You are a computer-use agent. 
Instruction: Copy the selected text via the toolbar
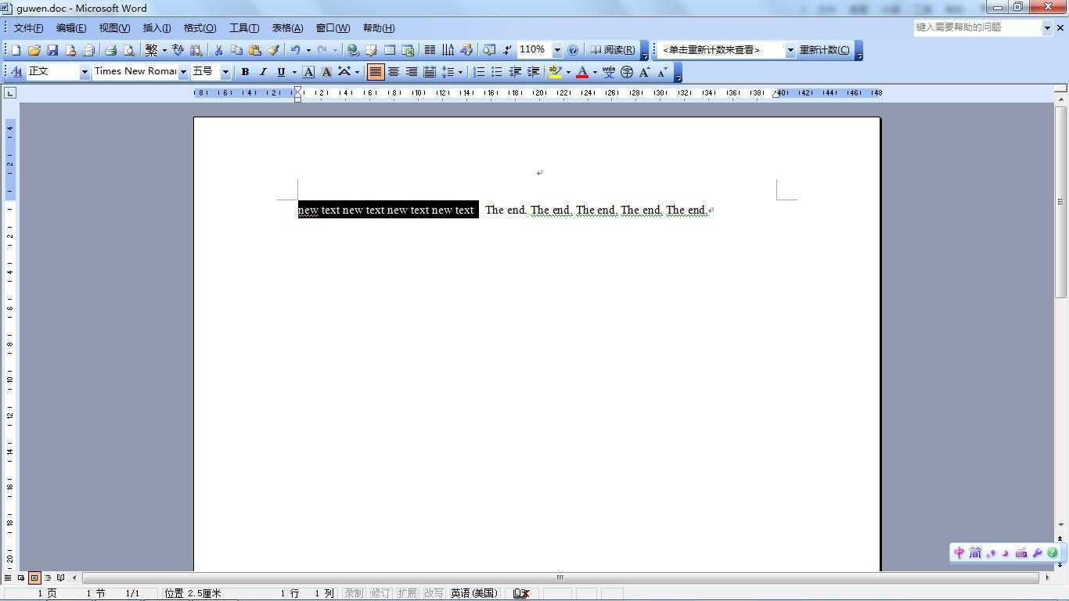point(236,50)
